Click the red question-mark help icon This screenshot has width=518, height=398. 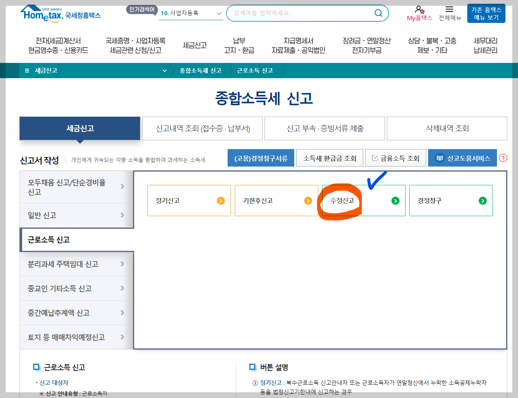click(x=504, y=158)
